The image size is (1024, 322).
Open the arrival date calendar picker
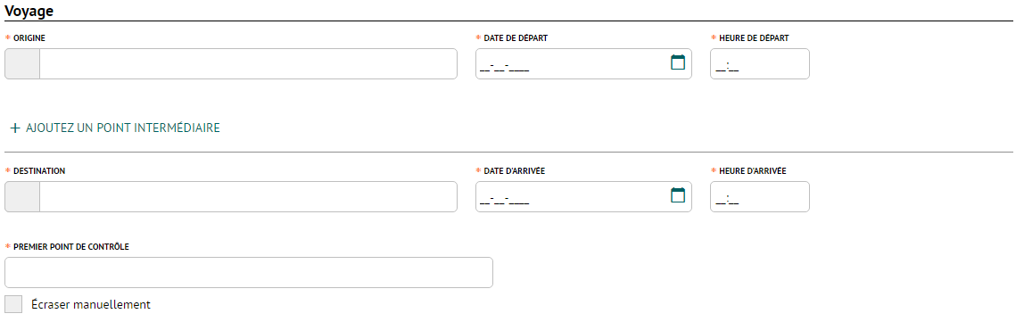(x=678, y=195)
